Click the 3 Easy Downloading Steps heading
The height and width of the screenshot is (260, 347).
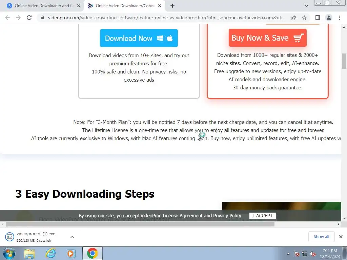(x=85, y=194)
